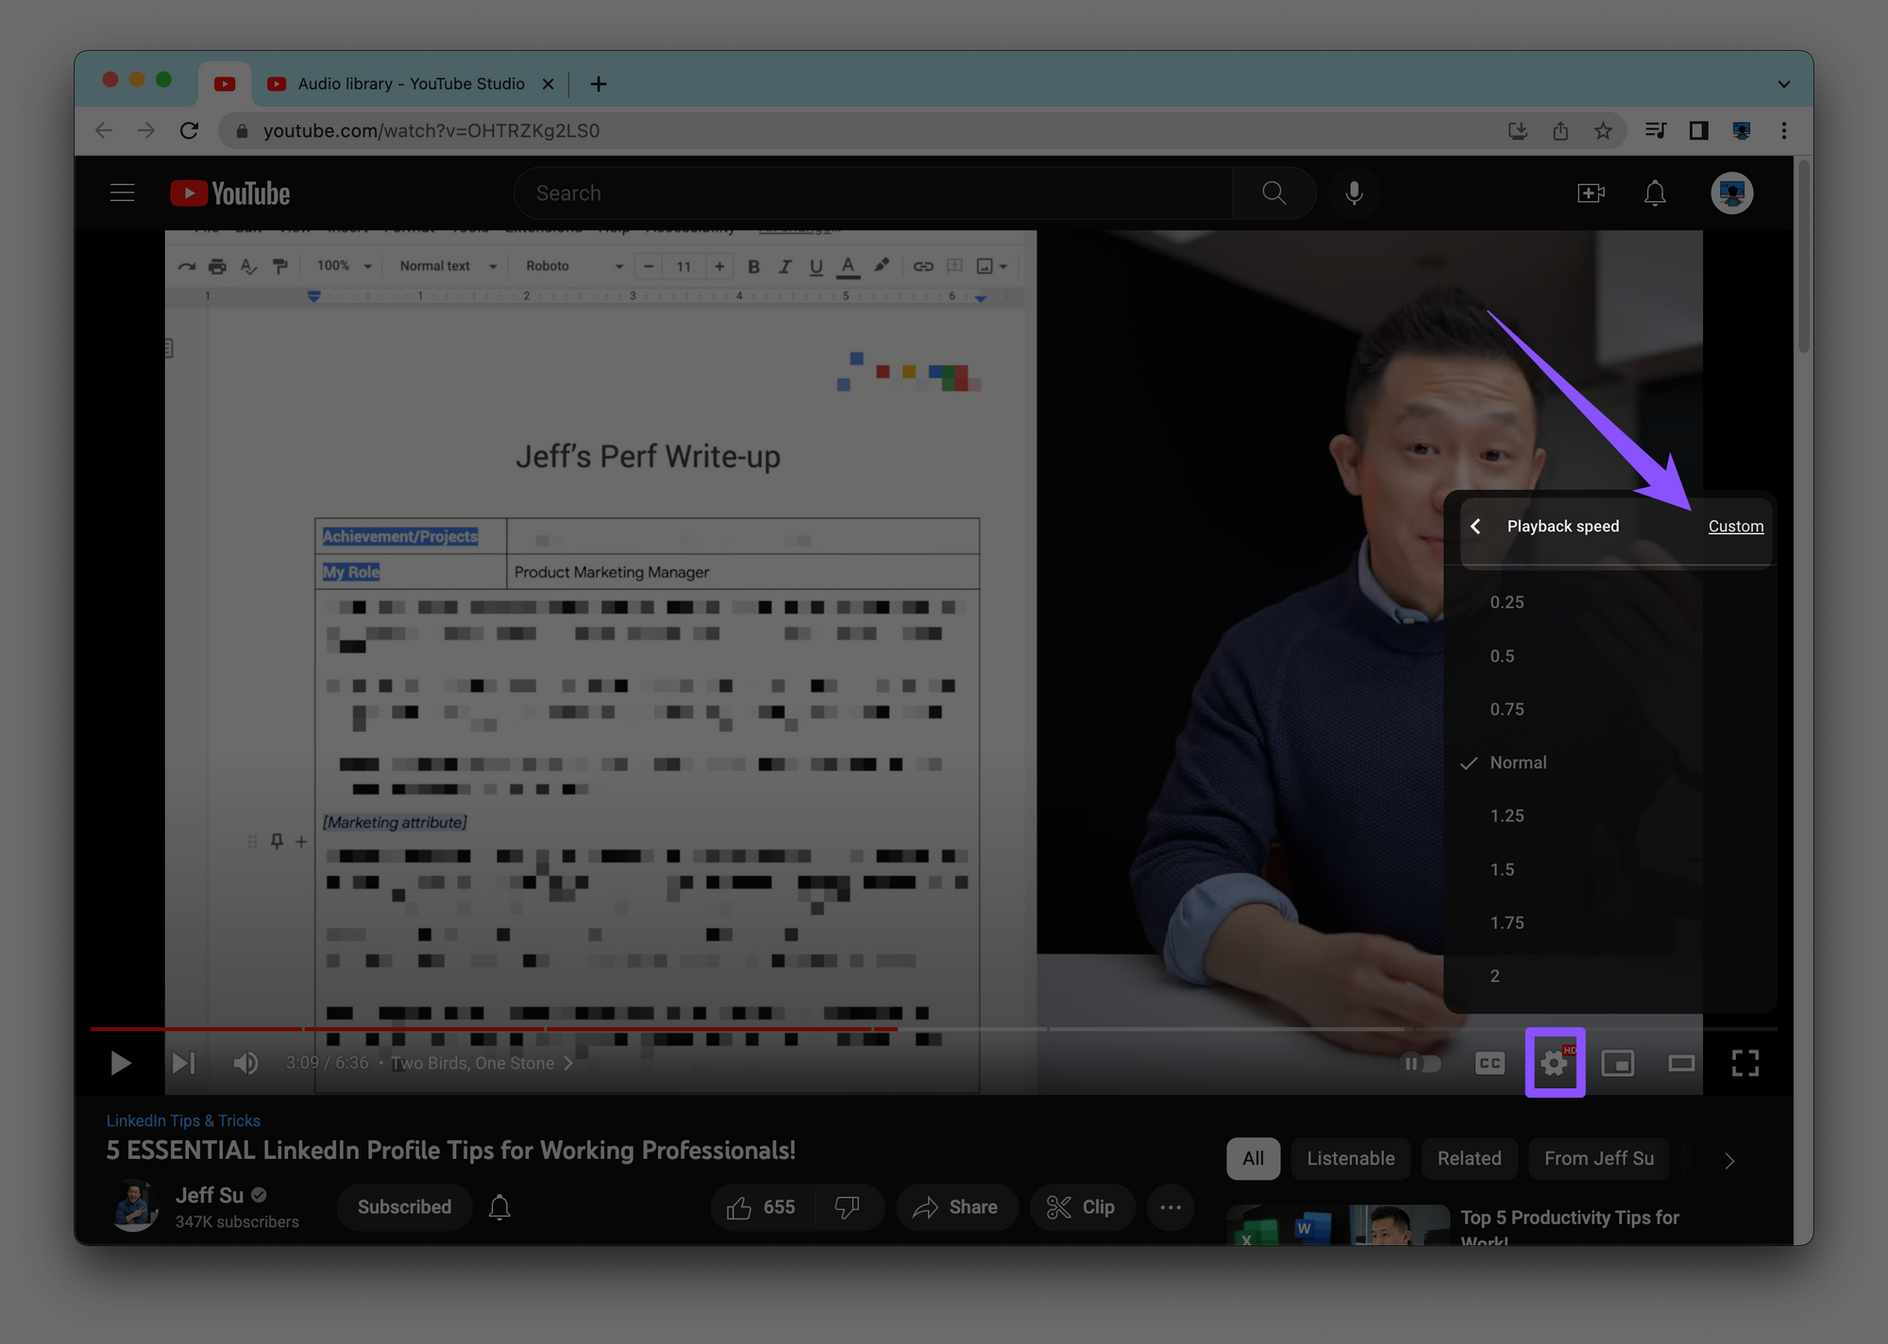
Task: Open YouTube player settings gear
Action: pyautogui.click(x=1554, y=1064)
